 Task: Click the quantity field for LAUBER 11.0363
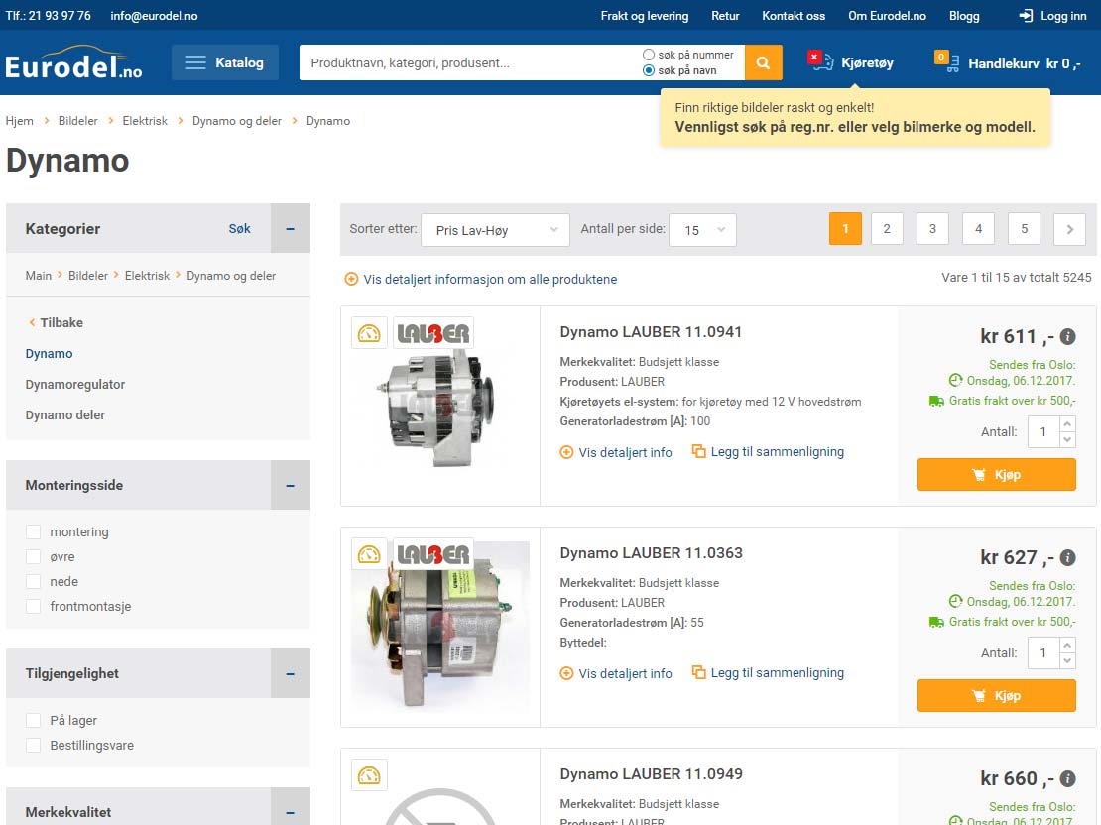pos(1043,653)
